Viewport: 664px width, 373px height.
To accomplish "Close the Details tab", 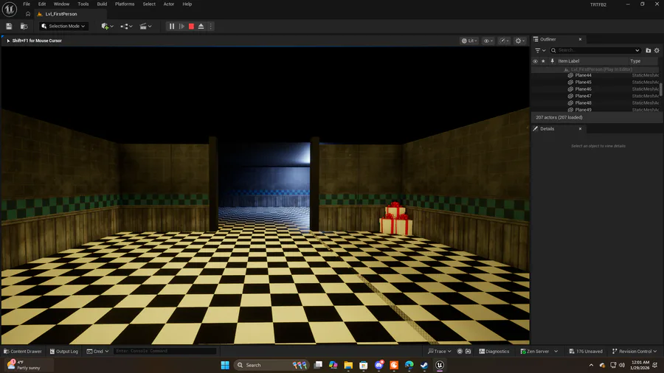I will tap(580, 129).
